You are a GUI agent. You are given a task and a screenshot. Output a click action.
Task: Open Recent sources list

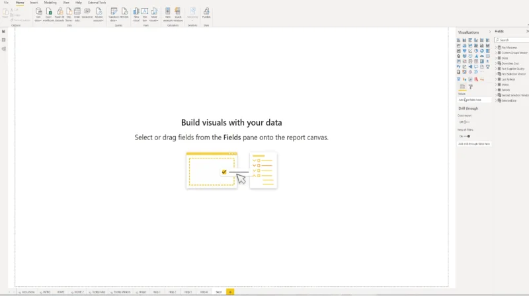click(99, 15)
